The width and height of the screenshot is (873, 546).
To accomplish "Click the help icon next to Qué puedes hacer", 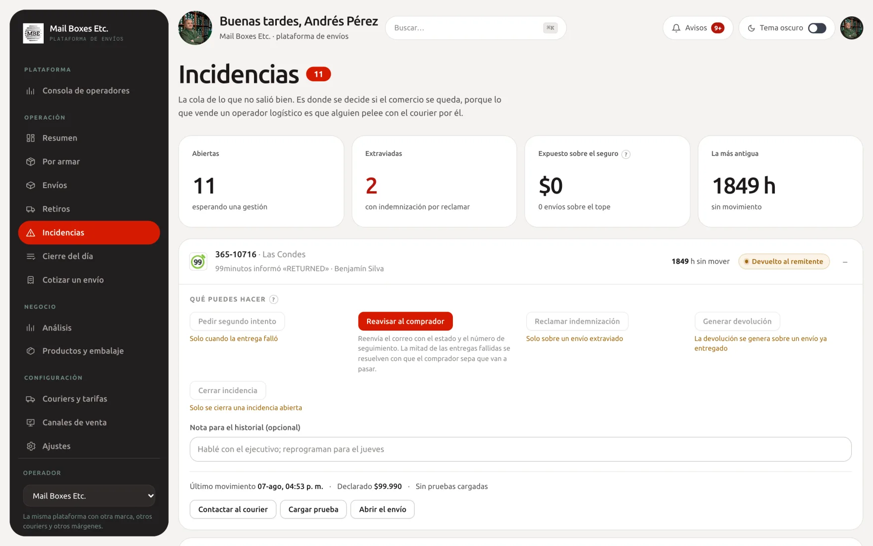I will point(273,299).
